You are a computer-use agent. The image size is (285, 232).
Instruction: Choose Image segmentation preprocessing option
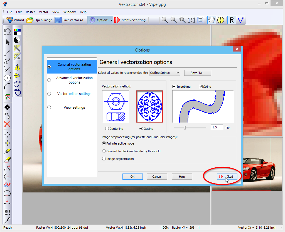[x=104, y=159]
